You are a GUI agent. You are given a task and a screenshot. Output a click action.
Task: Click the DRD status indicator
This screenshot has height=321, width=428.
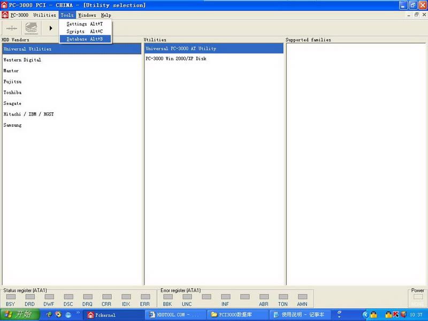30,297
